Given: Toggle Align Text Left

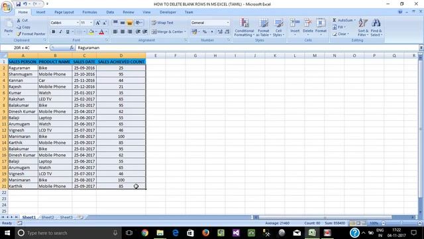Looking at the screenshot, I should click(x=115, y=32).
